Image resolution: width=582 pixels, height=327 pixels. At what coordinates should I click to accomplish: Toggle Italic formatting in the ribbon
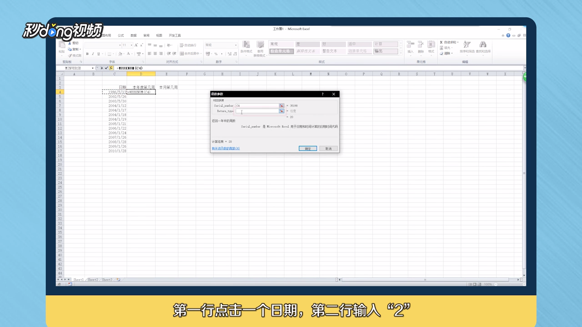coord(93,54)
